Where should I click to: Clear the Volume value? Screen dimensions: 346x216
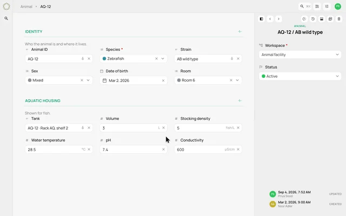click(163, 127)
